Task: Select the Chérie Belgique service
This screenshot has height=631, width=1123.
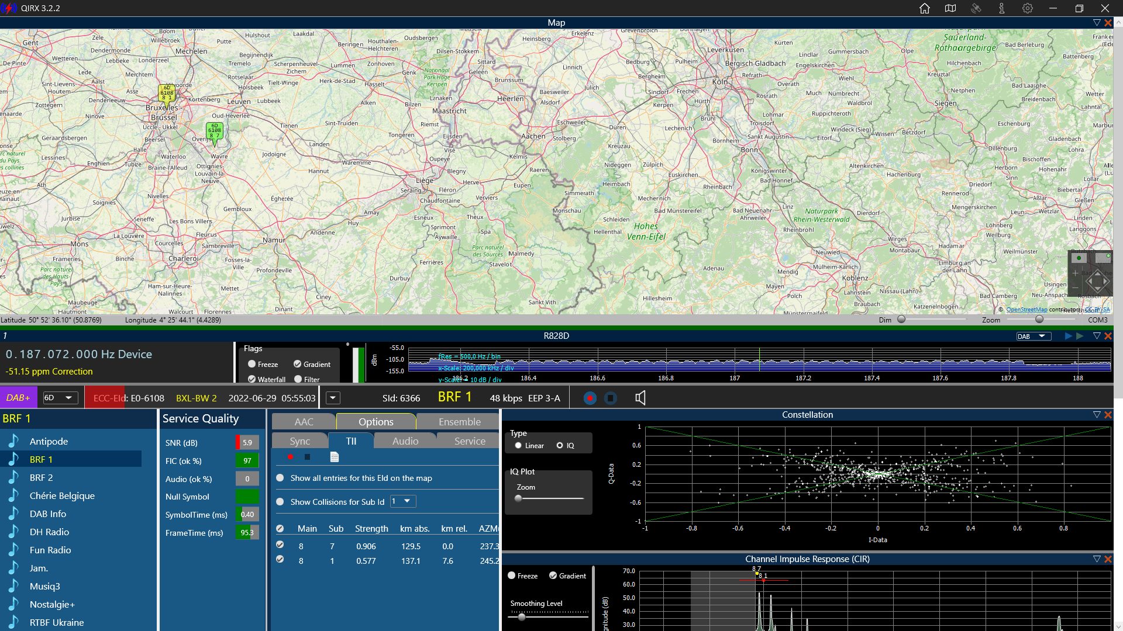Action: point(62,495)
